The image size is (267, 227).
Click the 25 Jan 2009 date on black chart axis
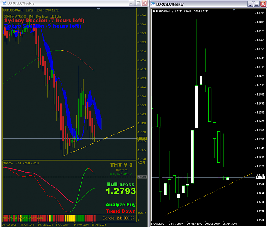pyautogui.click(x=230, y=224)
